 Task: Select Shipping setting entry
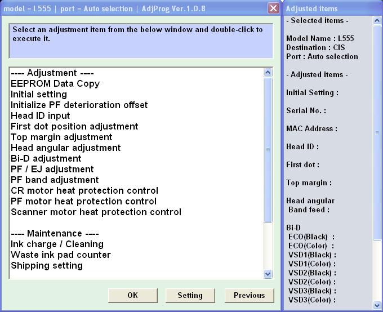tap(47, 266)
